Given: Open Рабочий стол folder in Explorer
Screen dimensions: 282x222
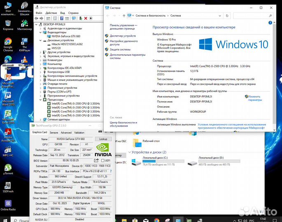Looking at the screenshot, I should tap(146, 142).
